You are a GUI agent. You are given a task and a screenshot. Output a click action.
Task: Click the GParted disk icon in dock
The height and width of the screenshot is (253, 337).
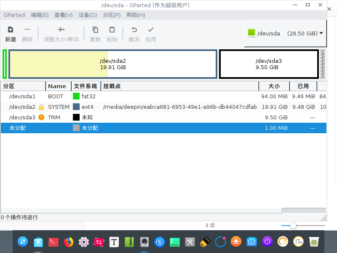click(144, 242)
